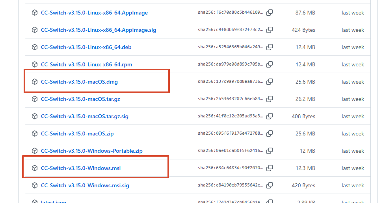Click the 26.2 MB size value
This screenshot has width=385, height=203.
click(x=305, y=99)
